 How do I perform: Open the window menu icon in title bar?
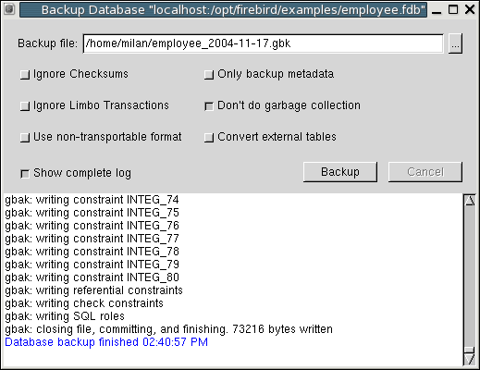pyautogui.click(x=9, y=9)
